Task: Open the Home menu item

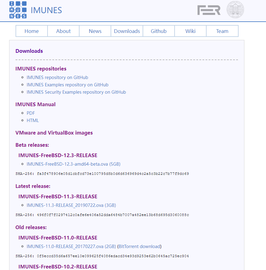Action: [32, 31]
